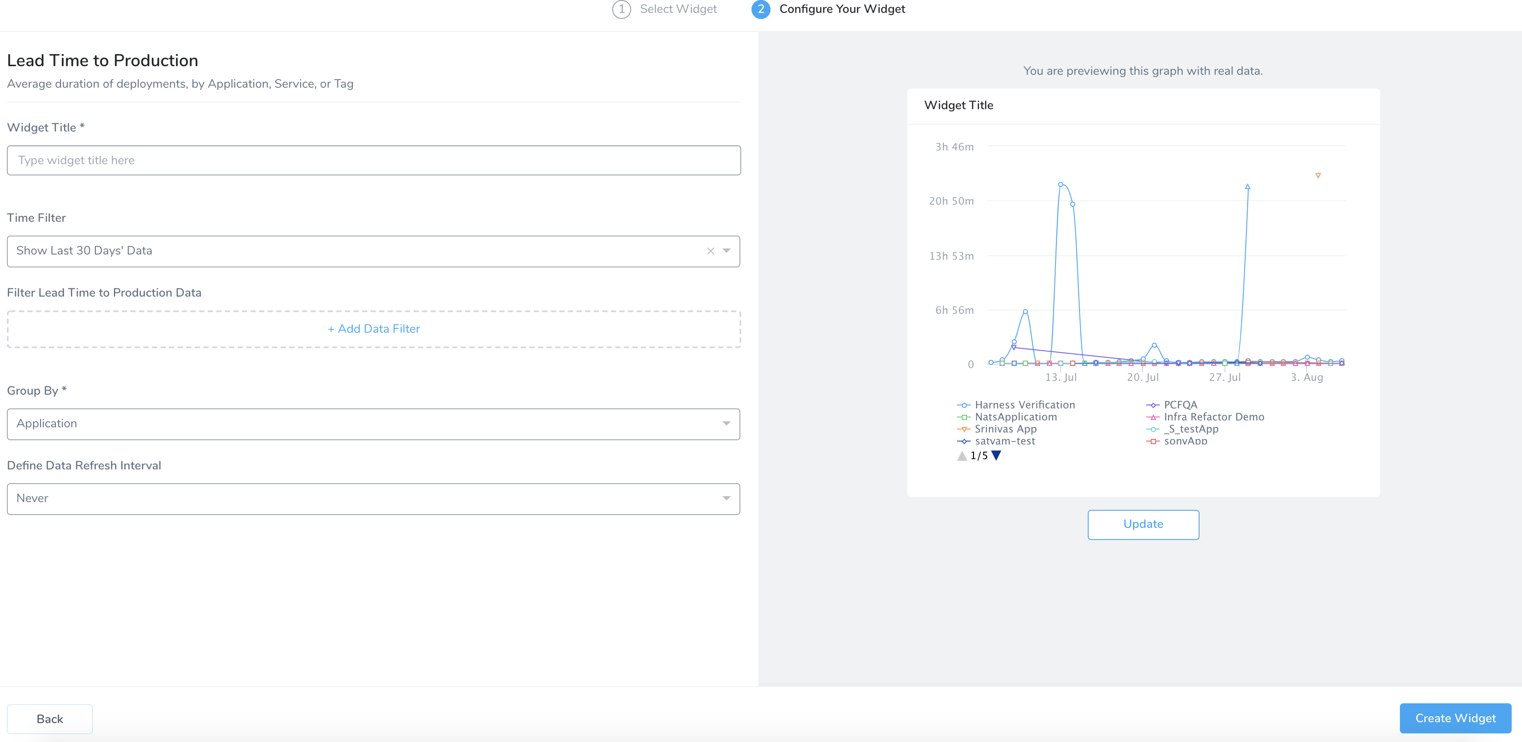Click the 3. Aug axis label
Image resolution: width=1522 pixels, height=742 pixels.
point(1307,377)
